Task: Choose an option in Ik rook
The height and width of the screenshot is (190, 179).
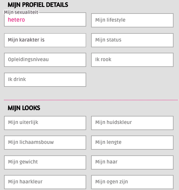Action: click(132, 60)
